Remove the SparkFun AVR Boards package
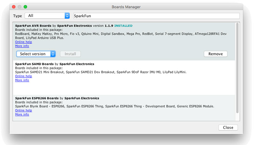The height and width of the screenshot is (145, 254). click(x=215, y=54)
